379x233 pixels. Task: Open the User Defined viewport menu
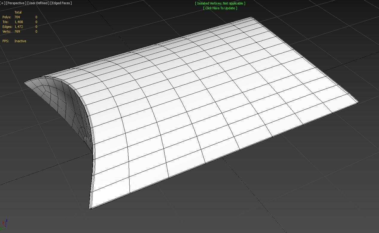coord(38,3)
